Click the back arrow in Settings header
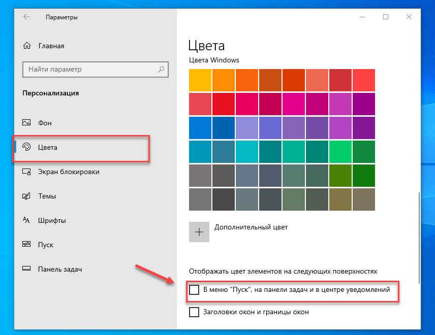 26,17
